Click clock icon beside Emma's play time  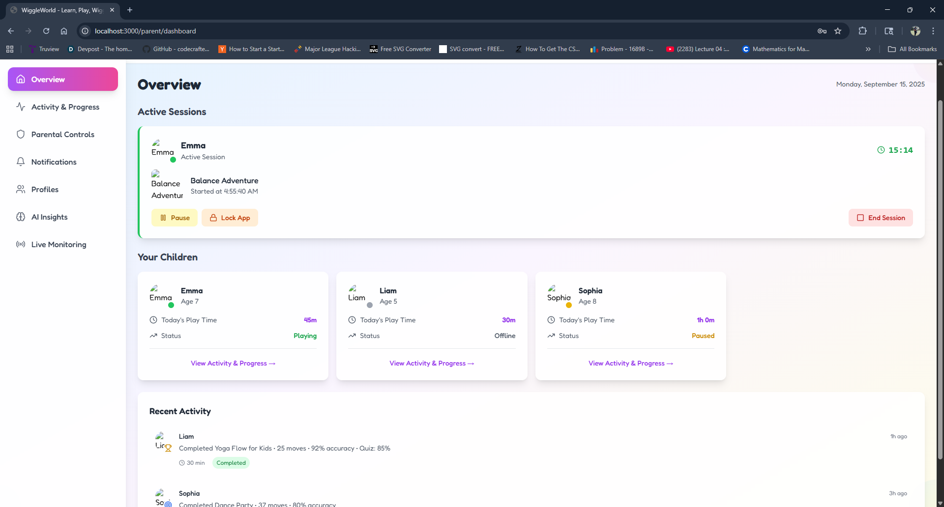(x=153, y=320)
